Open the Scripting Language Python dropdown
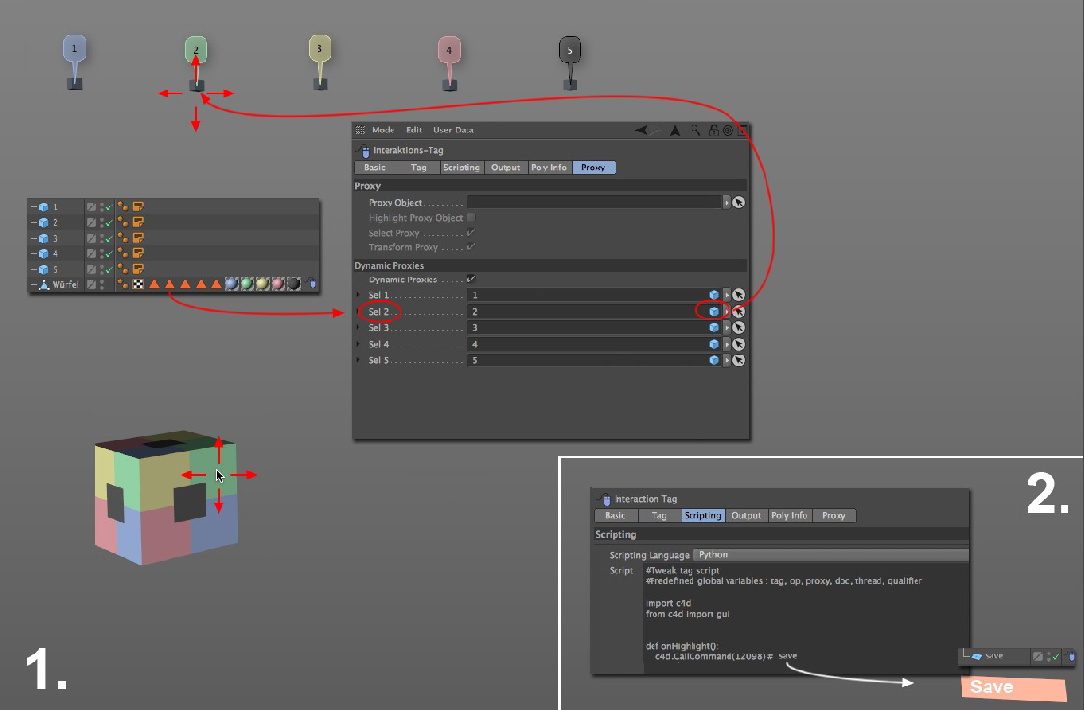This screenshot has height=710, width=1084. [830, 555]
